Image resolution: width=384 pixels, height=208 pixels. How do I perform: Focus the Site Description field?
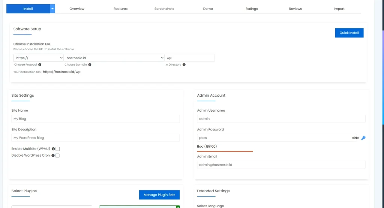click(96, 138)
